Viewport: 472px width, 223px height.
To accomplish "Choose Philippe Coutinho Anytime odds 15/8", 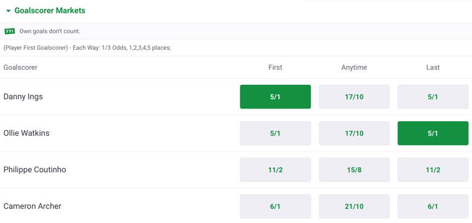I will click(x=354, y=170).
